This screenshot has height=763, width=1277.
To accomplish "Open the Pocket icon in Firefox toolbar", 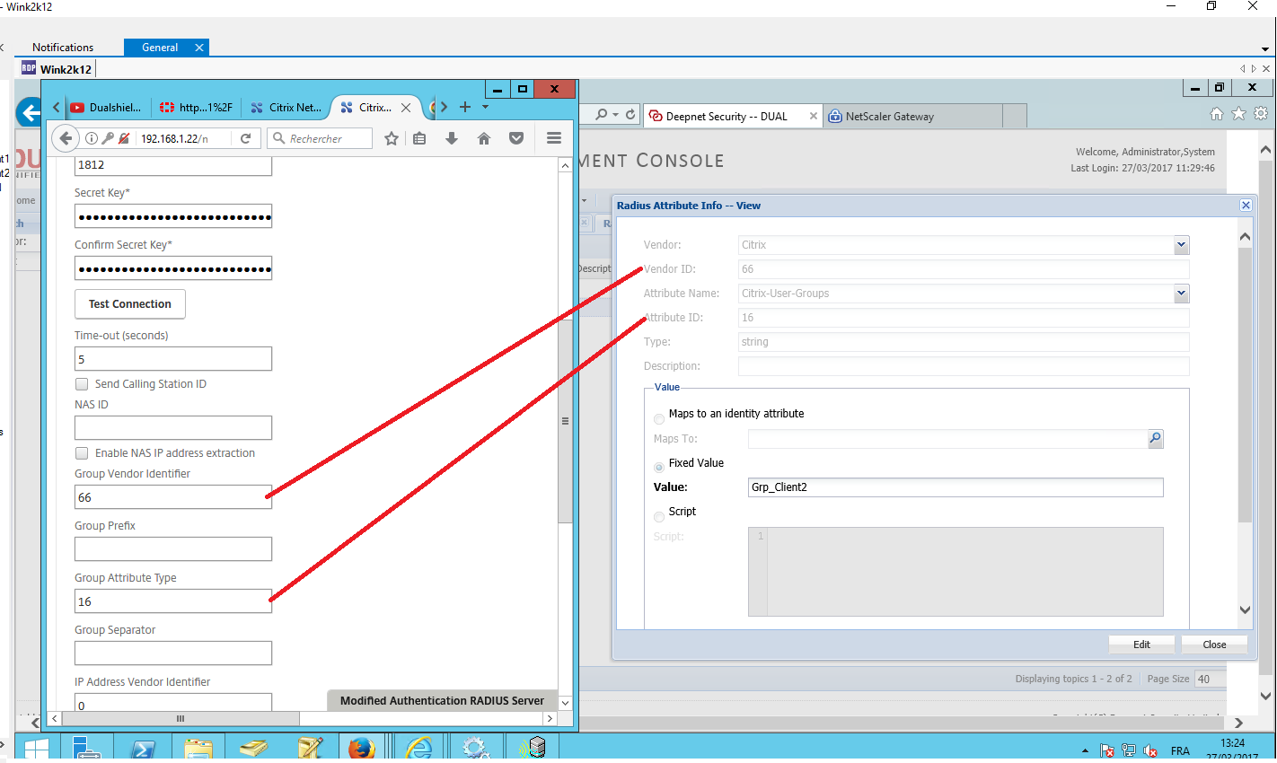I will click(516, 138).
